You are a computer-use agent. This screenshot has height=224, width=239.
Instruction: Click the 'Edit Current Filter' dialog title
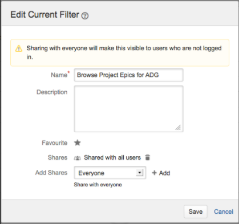pyautogui.click(x=44, y=15)
